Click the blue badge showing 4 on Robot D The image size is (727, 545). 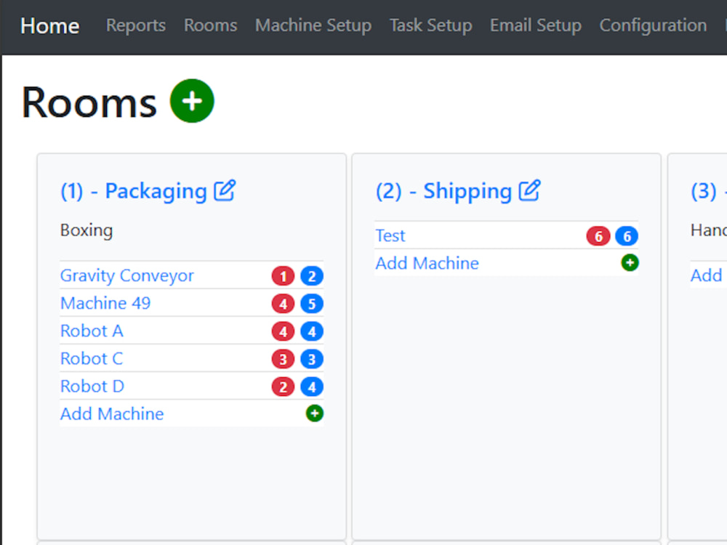(x=313, y=386)
